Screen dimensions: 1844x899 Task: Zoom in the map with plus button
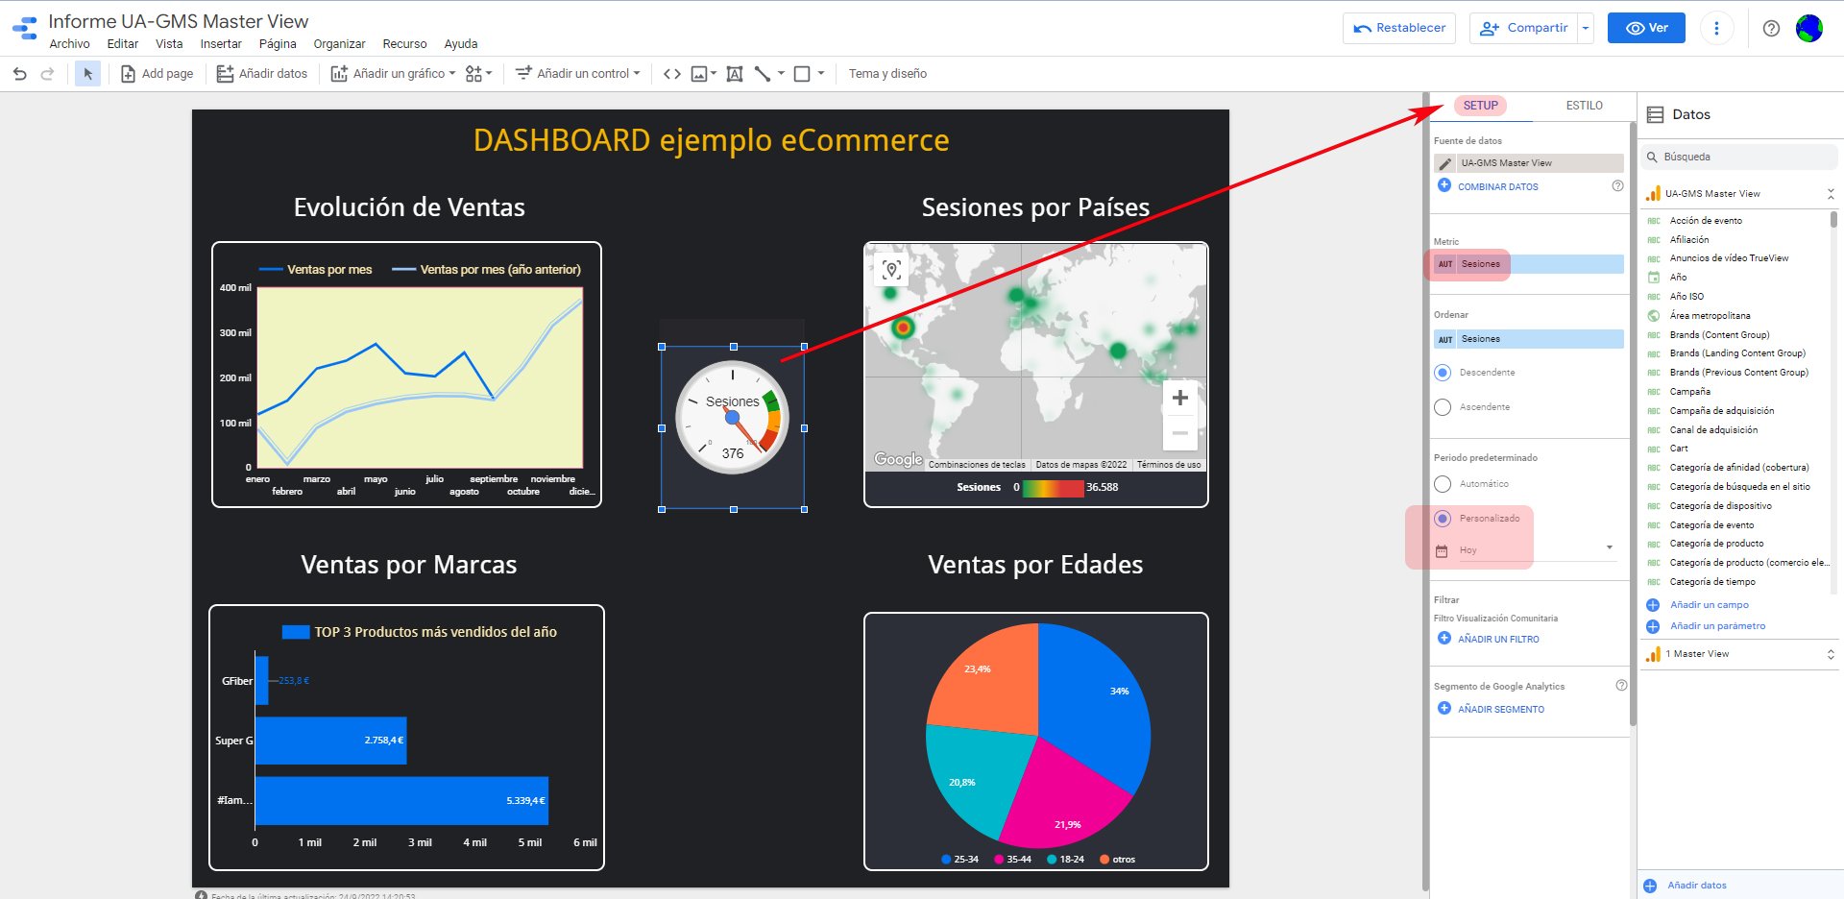(x=1180, y=398)
